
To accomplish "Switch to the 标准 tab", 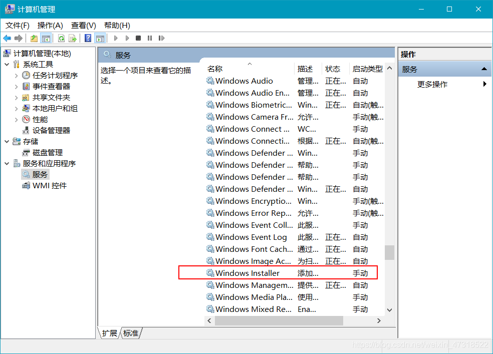I will (131, 333).
